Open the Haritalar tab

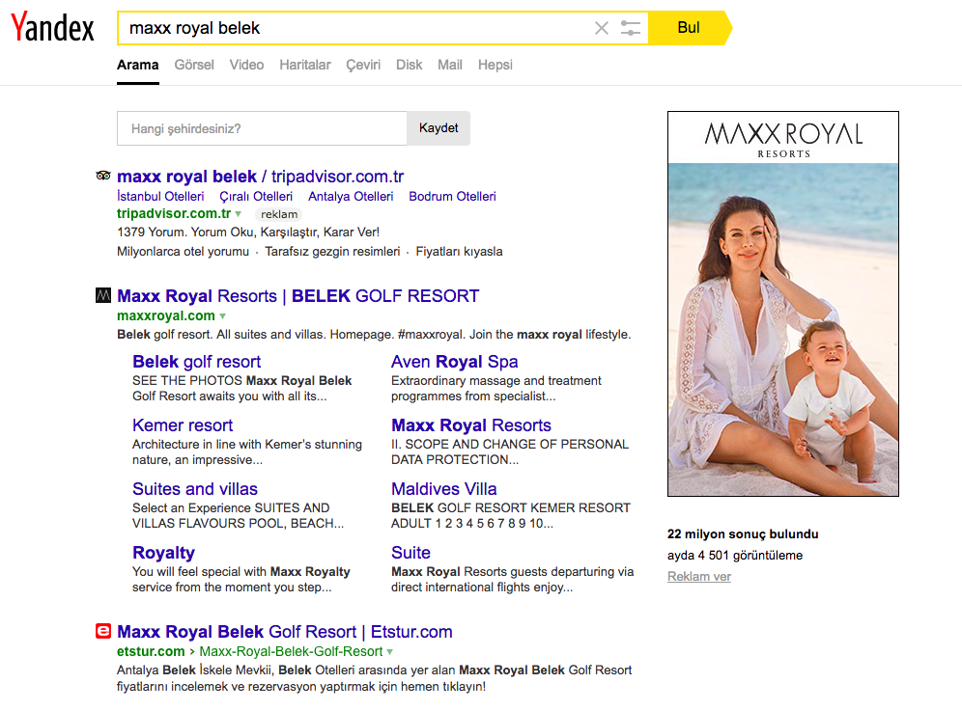coord(305,65)
